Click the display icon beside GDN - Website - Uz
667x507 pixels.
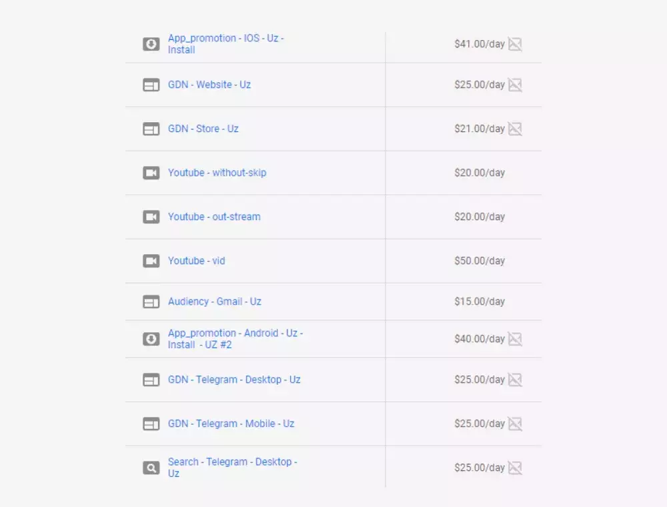click(x=151, y=85)
